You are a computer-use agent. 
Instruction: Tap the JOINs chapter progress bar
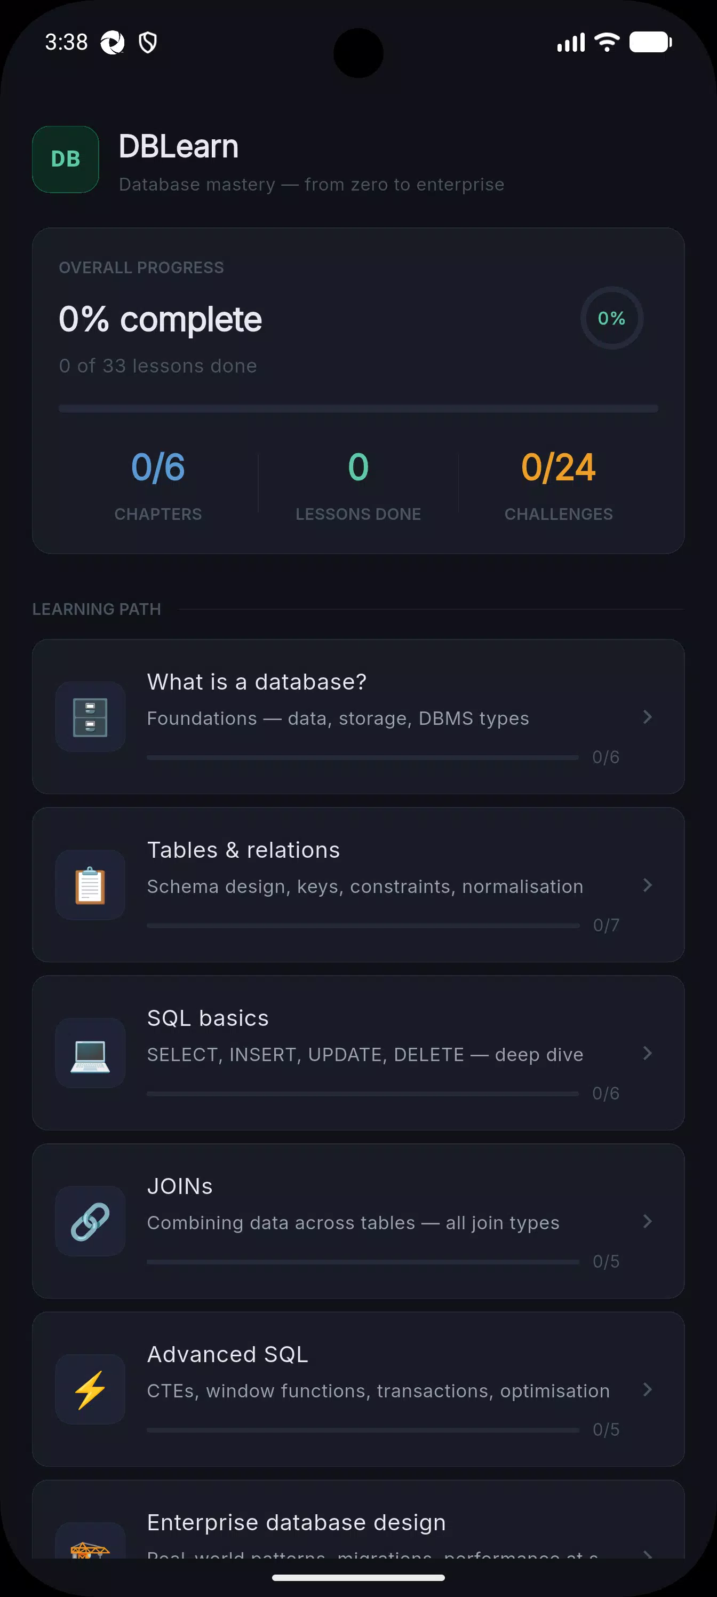pyautogui.click(x=363, y=1262)
